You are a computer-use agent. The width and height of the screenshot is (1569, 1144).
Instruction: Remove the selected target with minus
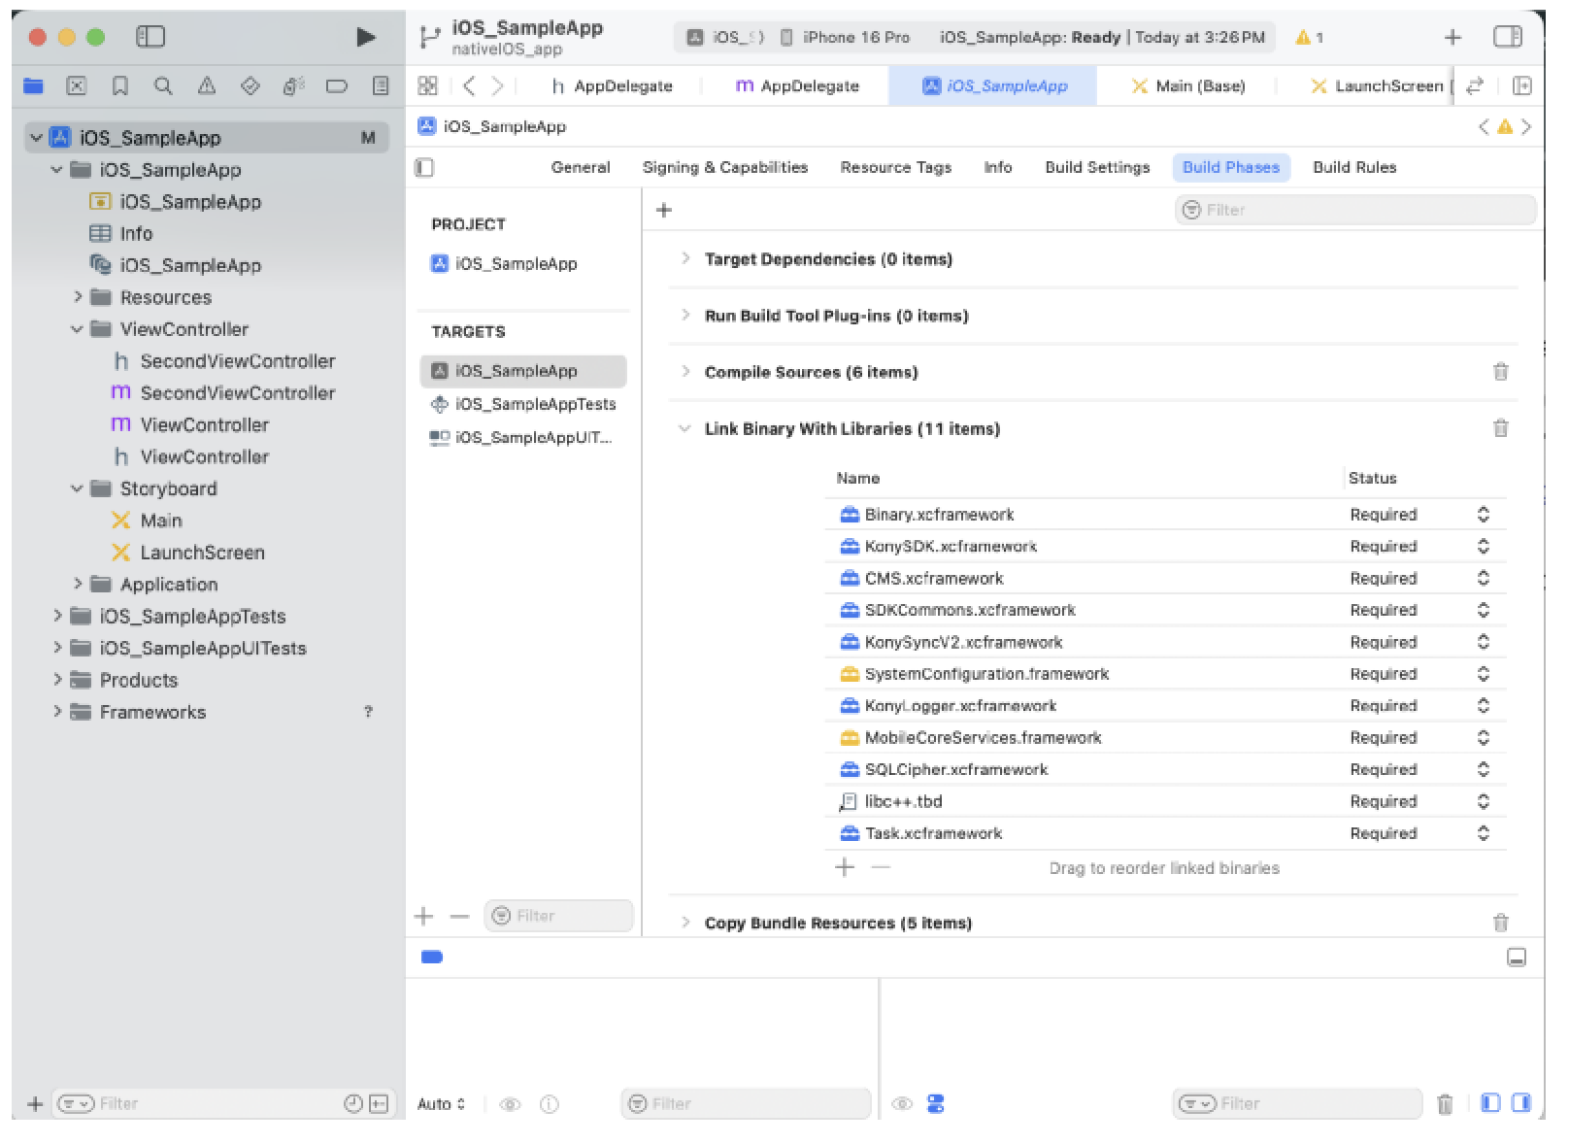coord(459,916)
